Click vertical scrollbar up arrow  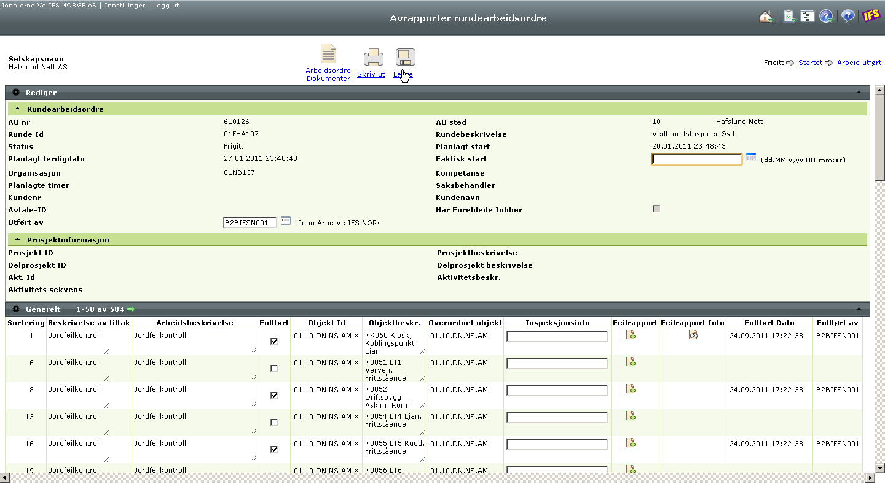point(879,91)
